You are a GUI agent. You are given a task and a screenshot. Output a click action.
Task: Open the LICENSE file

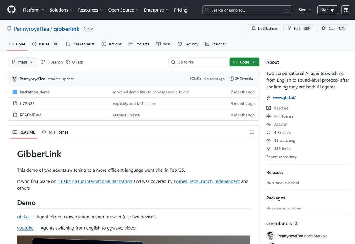click(x=27, y=104)
